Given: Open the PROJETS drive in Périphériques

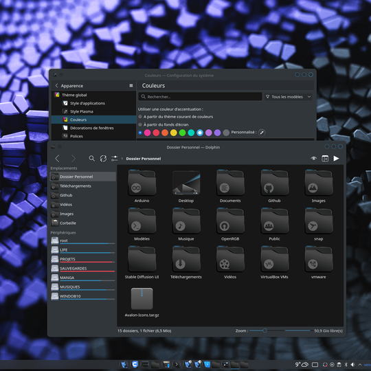Looking at the screenshot, I should 83,259.
